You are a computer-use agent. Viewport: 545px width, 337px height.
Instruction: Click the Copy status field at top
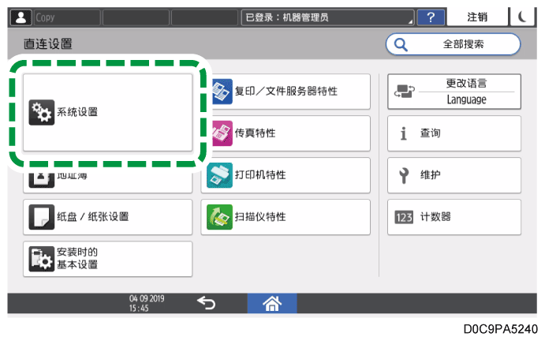click(x=67, y=17)
